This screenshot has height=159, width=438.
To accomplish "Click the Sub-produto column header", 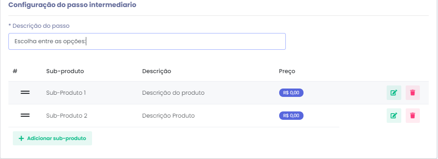I will pos(65,71).
